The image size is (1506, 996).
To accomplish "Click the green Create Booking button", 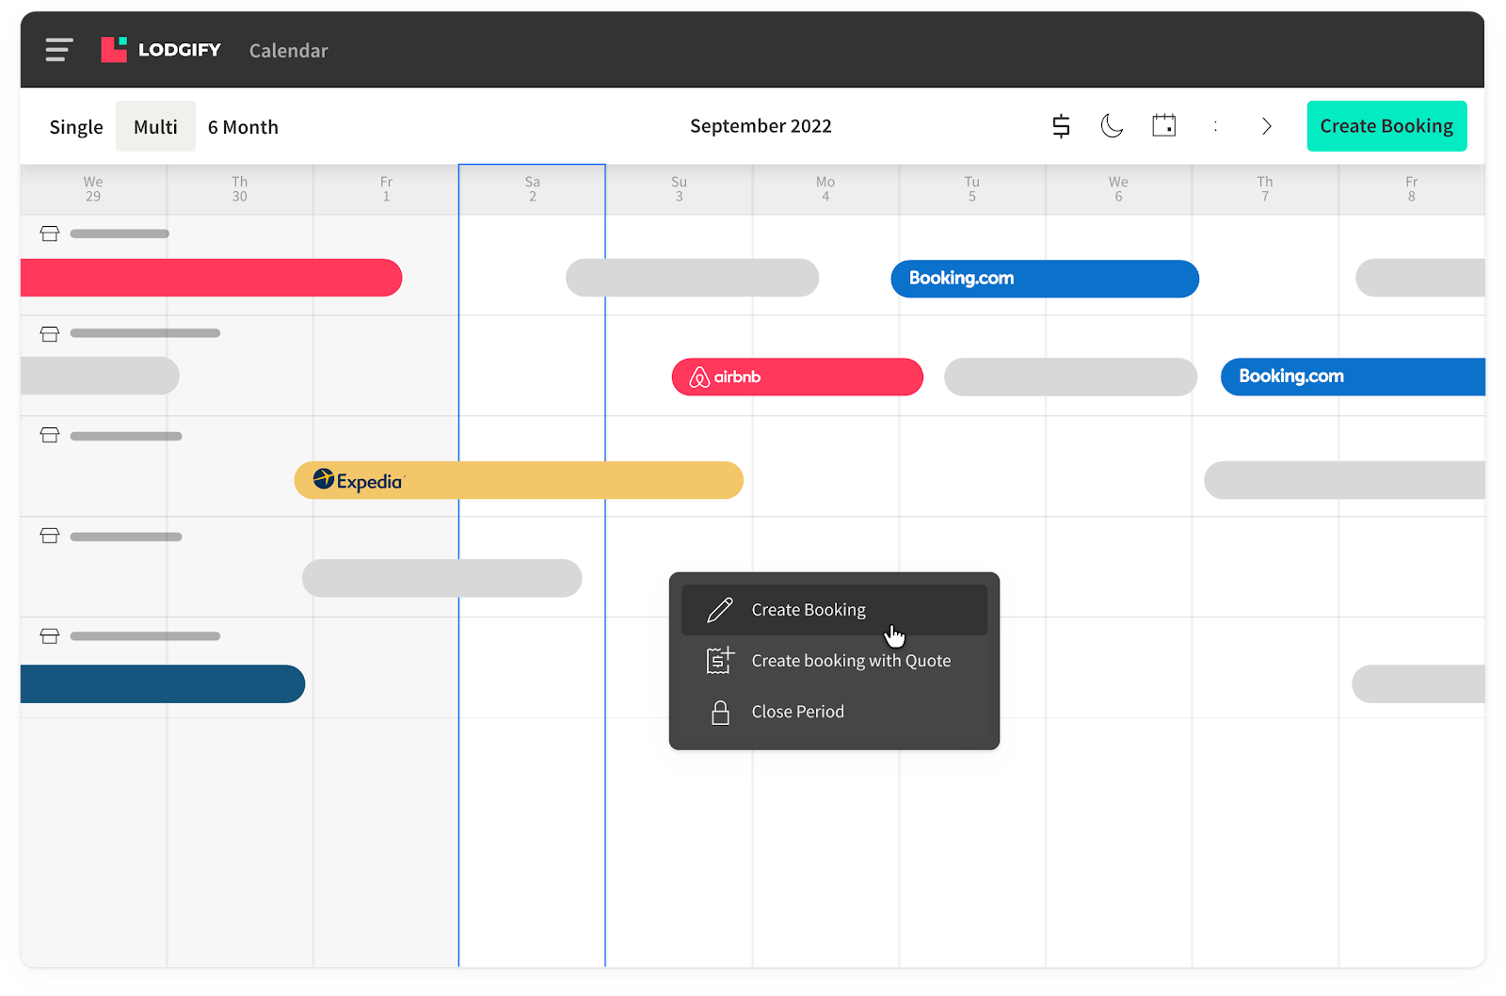I will coord(1386,126).
